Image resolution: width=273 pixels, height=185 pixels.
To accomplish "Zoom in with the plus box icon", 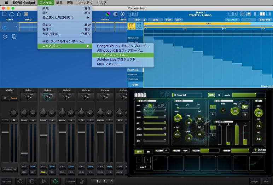I will 236,14.
